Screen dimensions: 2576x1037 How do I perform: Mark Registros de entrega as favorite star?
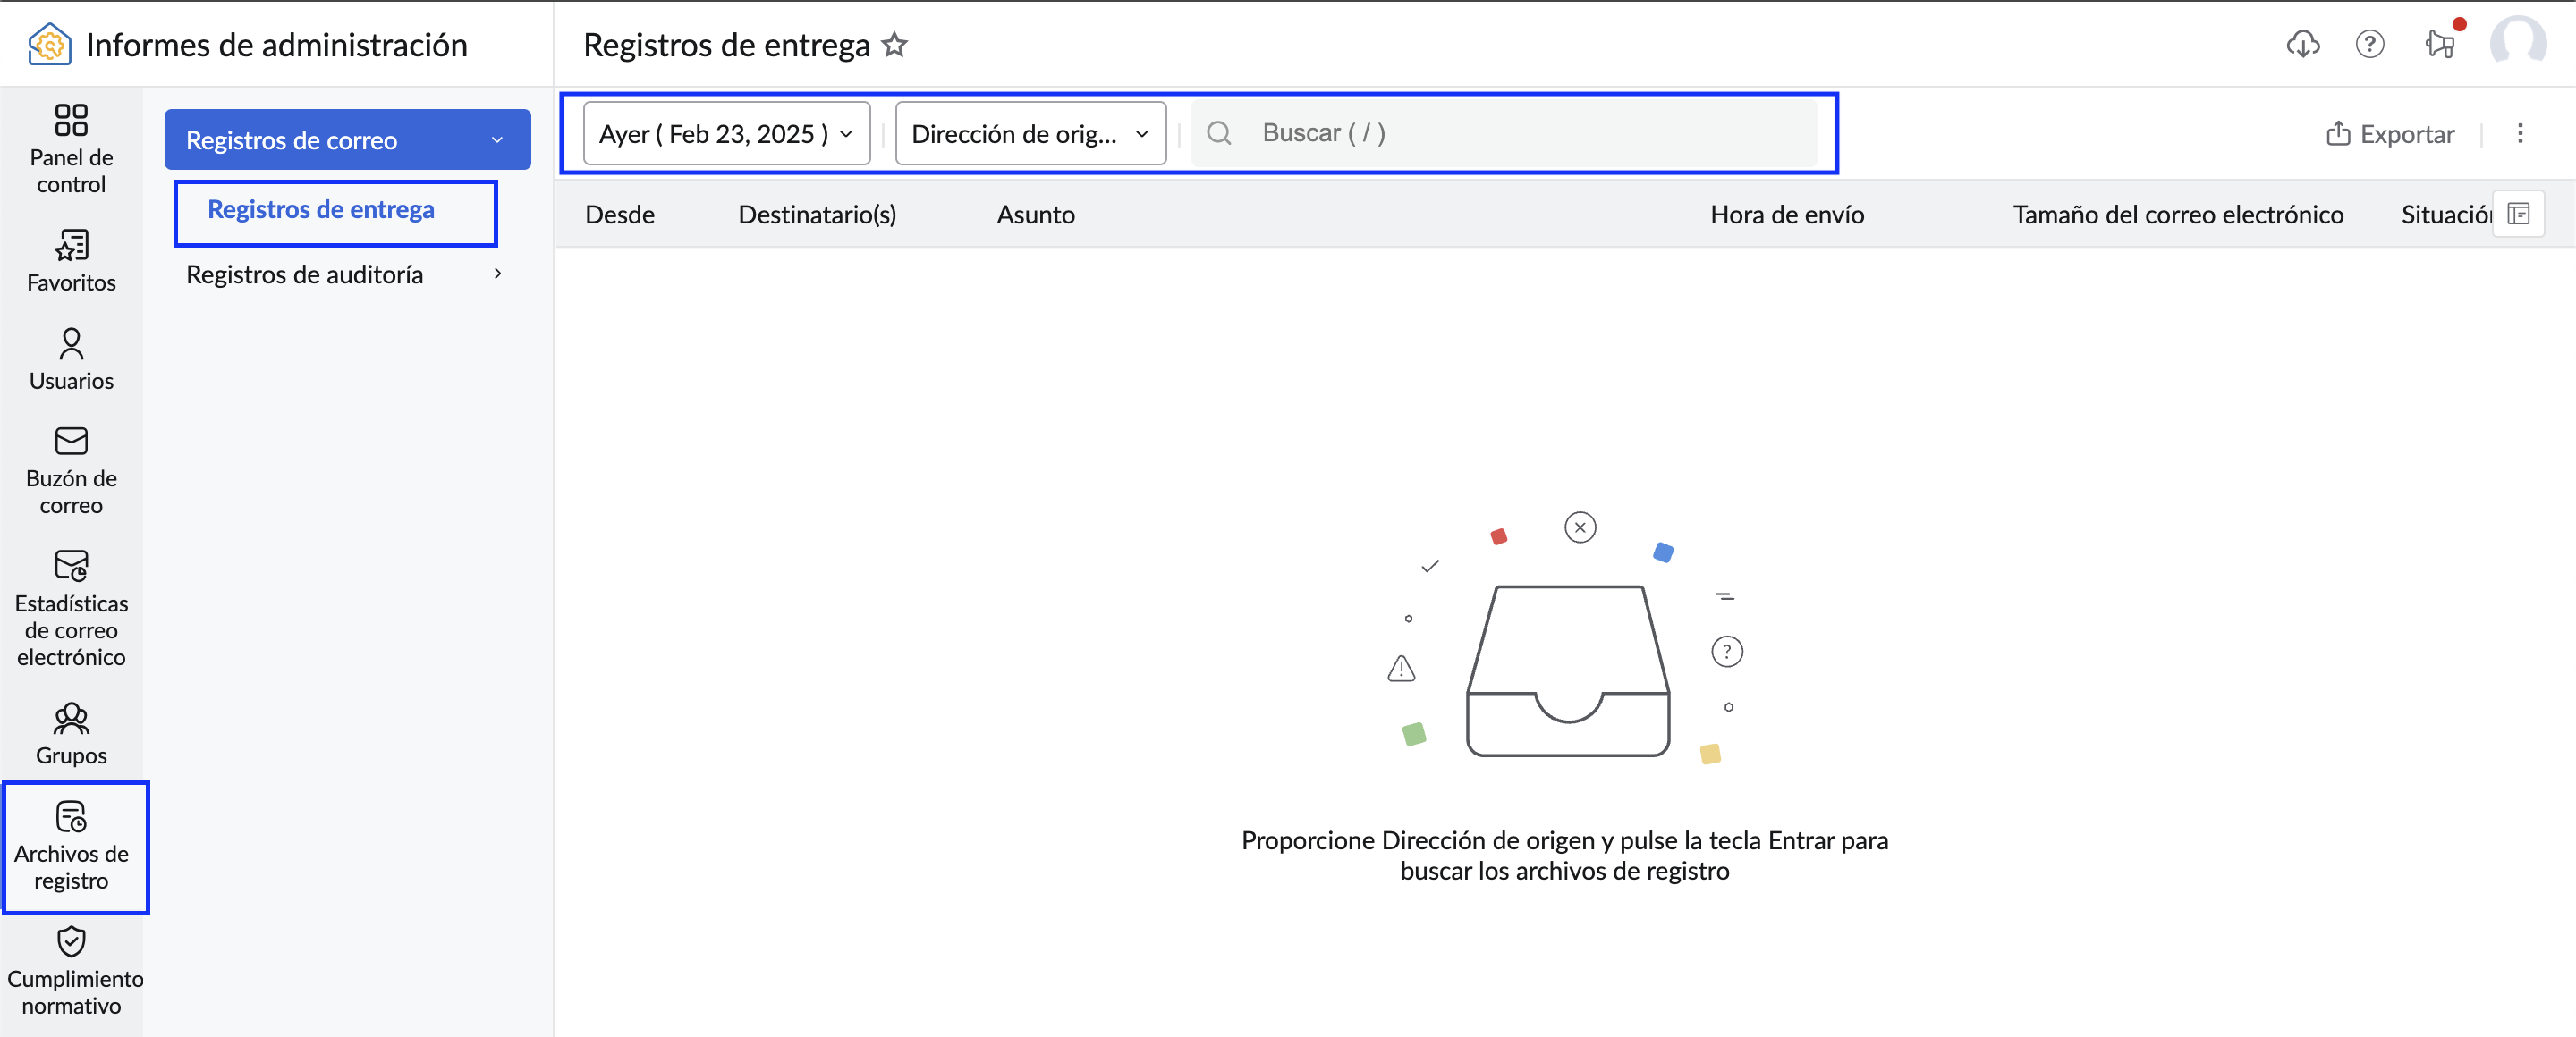coord(894,45)
